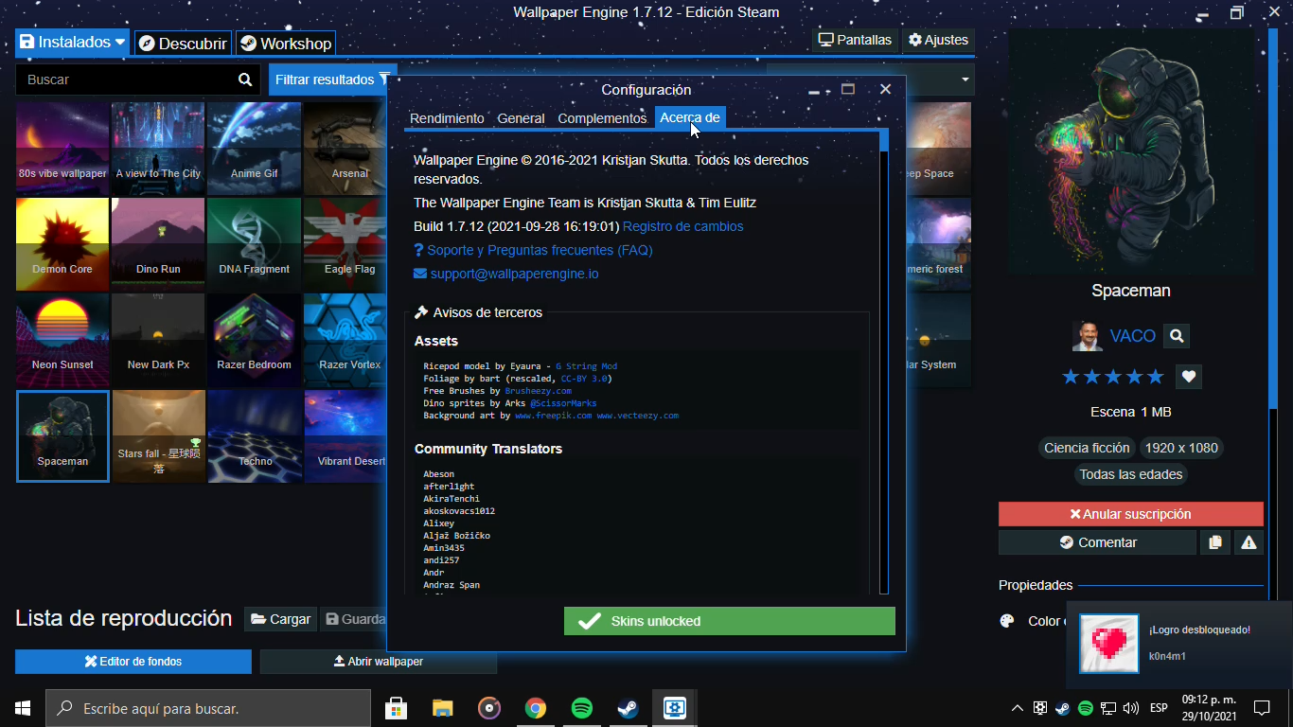Open the CC-BY 3.0 license link

(583, 379)
